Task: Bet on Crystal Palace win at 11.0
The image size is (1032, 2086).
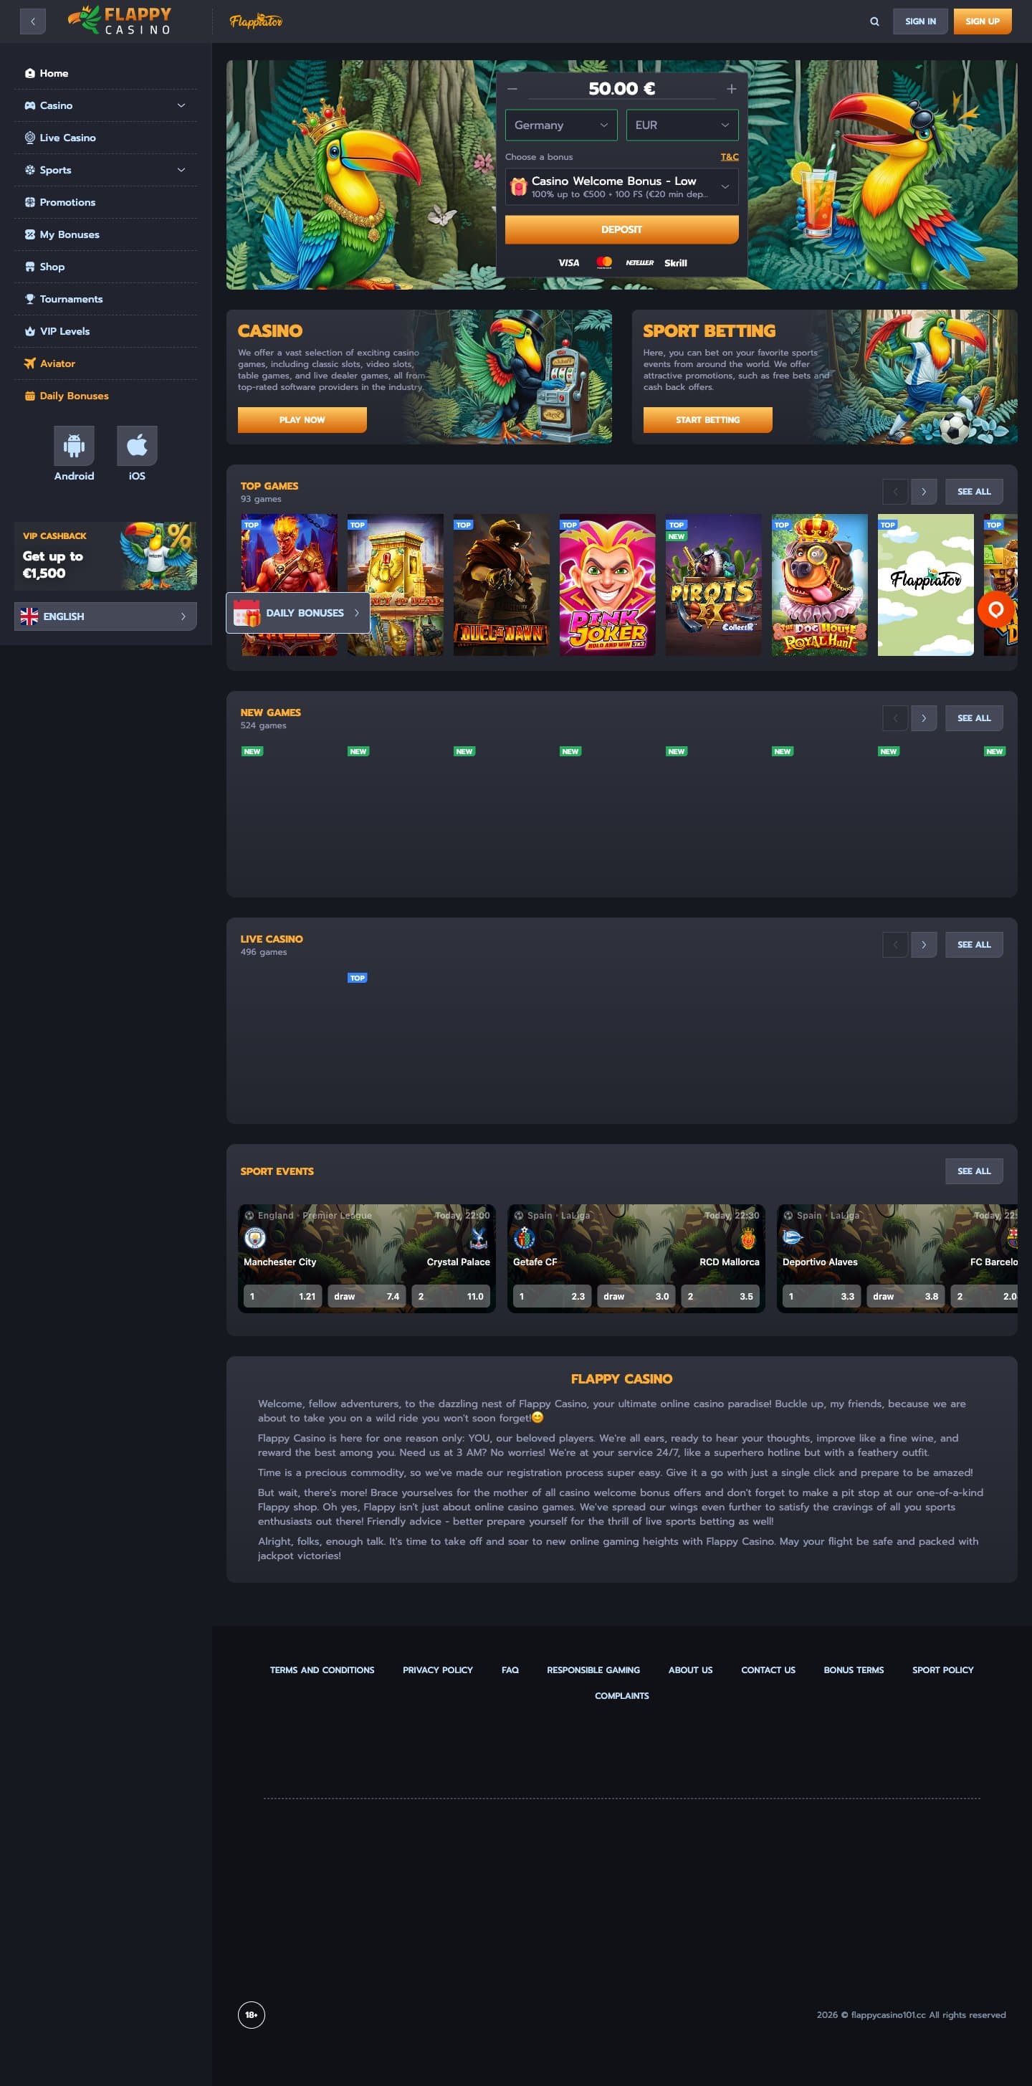Action: click(x=451, y=1297)
